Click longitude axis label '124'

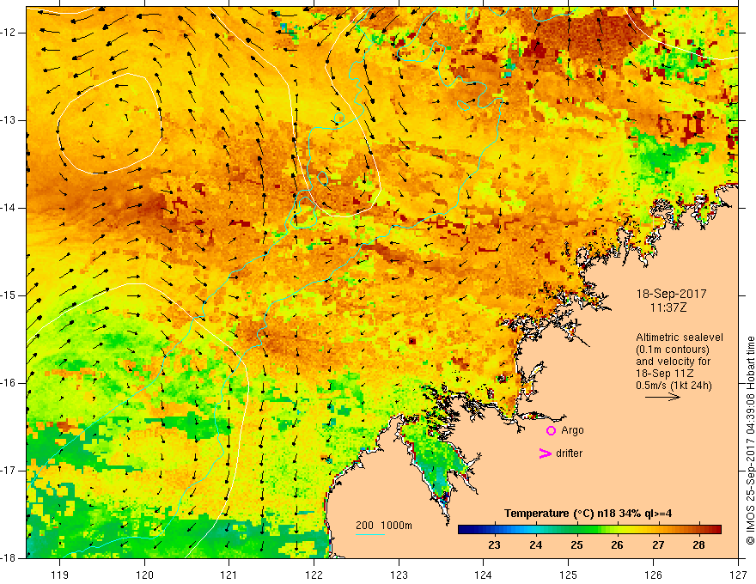(484, 575)
